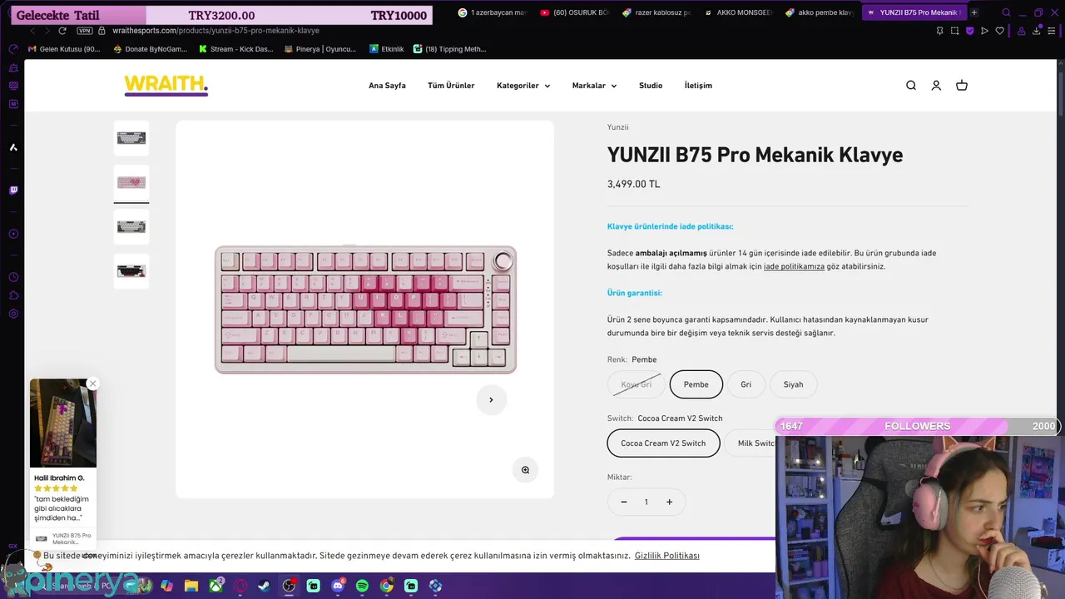Select the Siyah color option
Viewport: 1065px width, 599px height.
pos(794,384)
